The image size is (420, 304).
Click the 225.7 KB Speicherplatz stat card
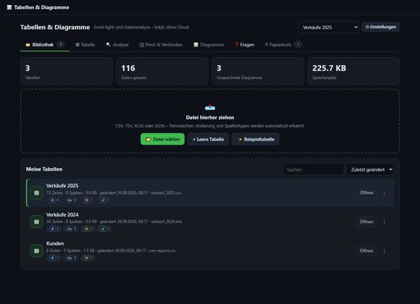tap(353, 71)
